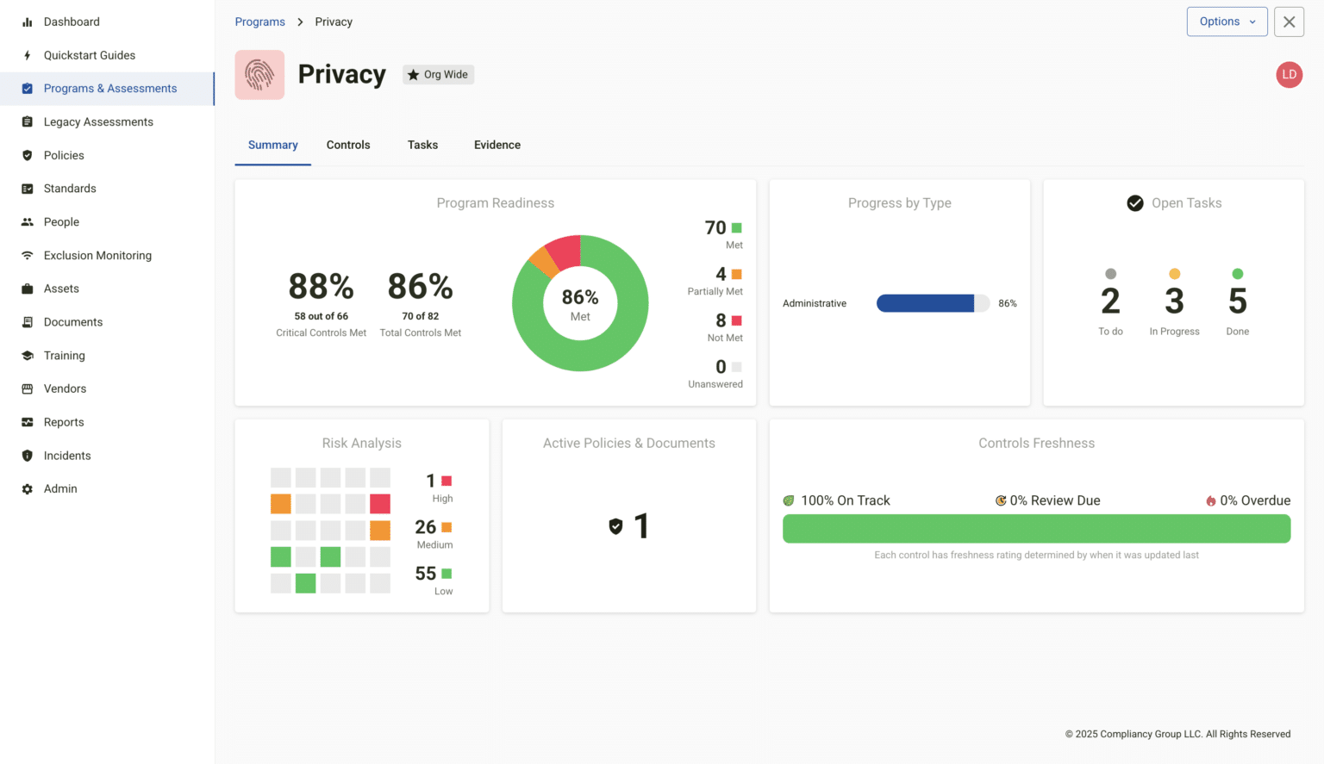Image resolution: width=1324 pixels, height=764 pixels.
Task: Click the People icon in sidebar
Action: (26, 221)
